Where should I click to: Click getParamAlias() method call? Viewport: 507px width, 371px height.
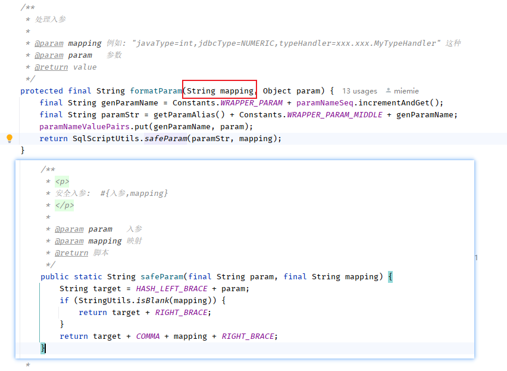(189, 115)
